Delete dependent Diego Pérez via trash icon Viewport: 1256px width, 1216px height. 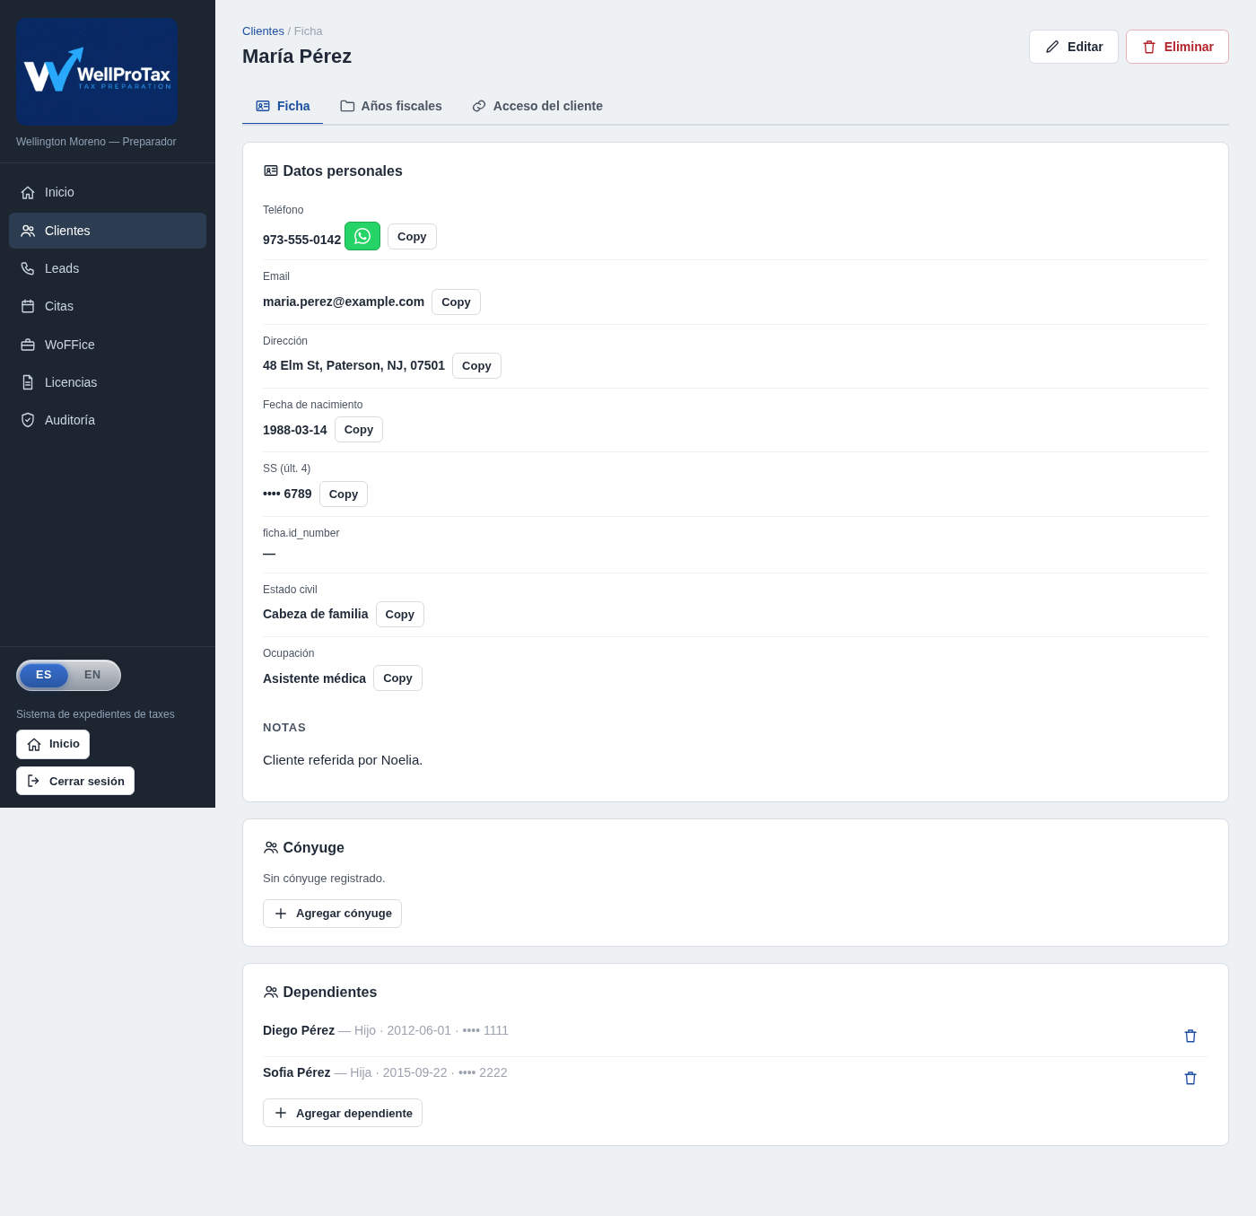(x=1191, y=1036)
